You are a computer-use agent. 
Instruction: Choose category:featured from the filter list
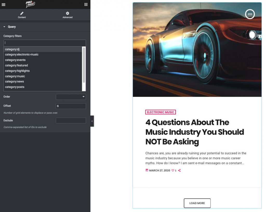click(16, 66)
